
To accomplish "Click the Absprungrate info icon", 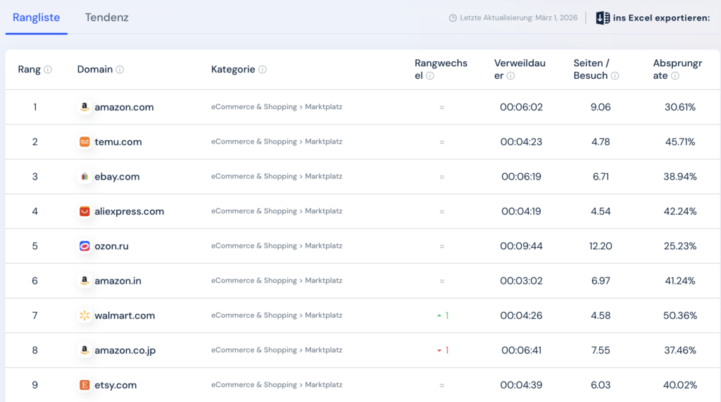I will (x=675, y=76).
